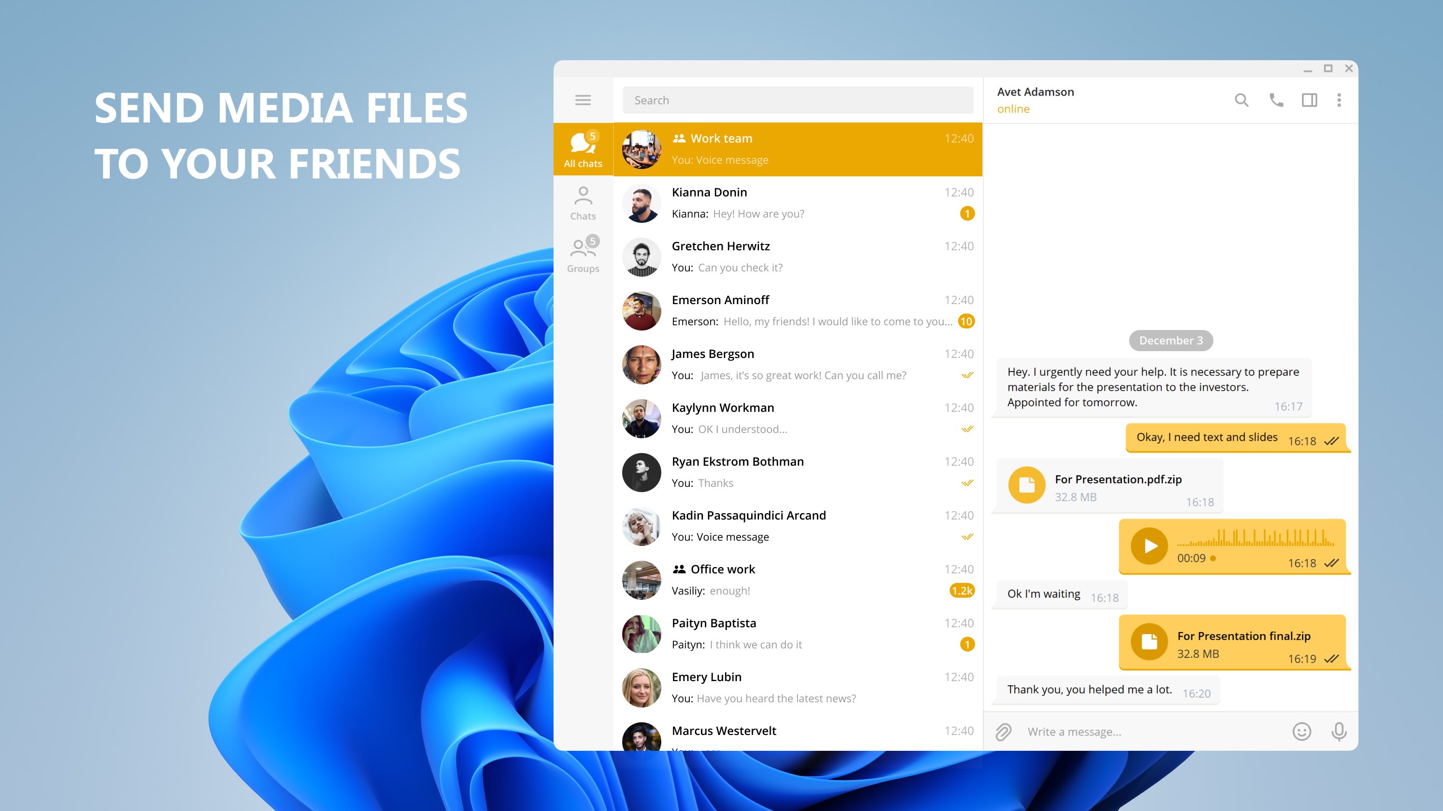The width and height of the screenshot is (1443, 811).
Task: Start a voice call with Avet Adamson
Action: tap(1276, 100)
